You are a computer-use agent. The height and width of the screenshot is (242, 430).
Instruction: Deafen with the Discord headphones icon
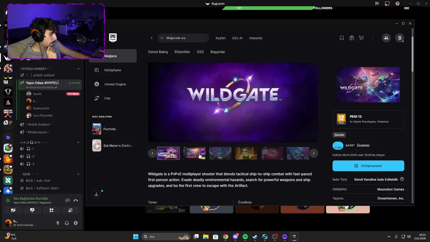67,223
